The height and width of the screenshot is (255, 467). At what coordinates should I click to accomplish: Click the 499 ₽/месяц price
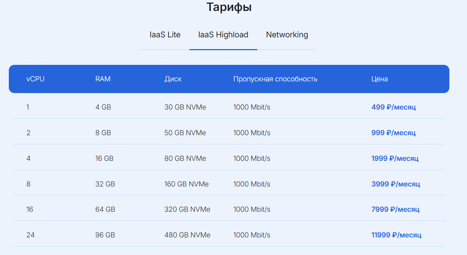point(394,107)
